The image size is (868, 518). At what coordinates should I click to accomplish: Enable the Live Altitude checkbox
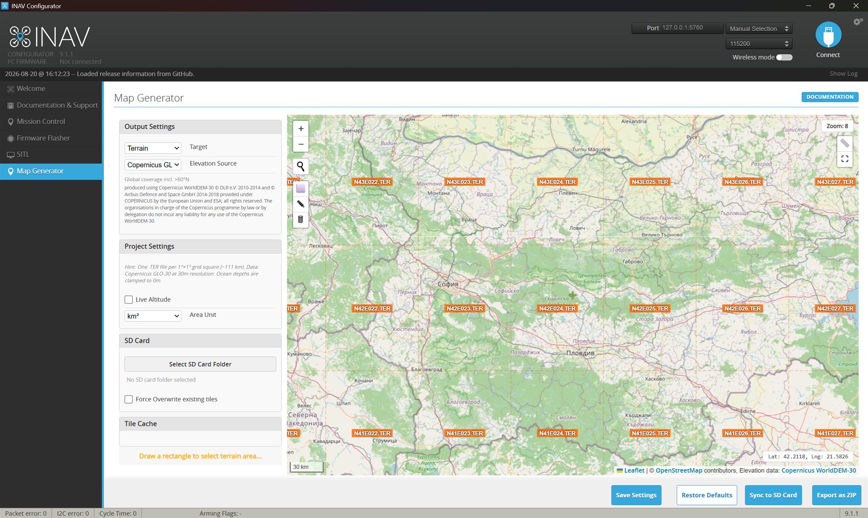tap(129, 300)
